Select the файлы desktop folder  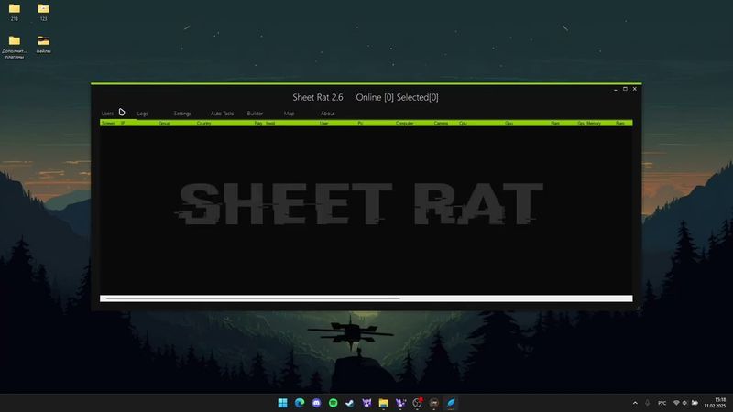(43, 44)
